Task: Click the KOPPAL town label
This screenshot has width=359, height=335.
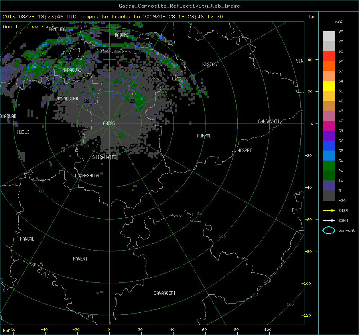Action: [x=204, y=136]
